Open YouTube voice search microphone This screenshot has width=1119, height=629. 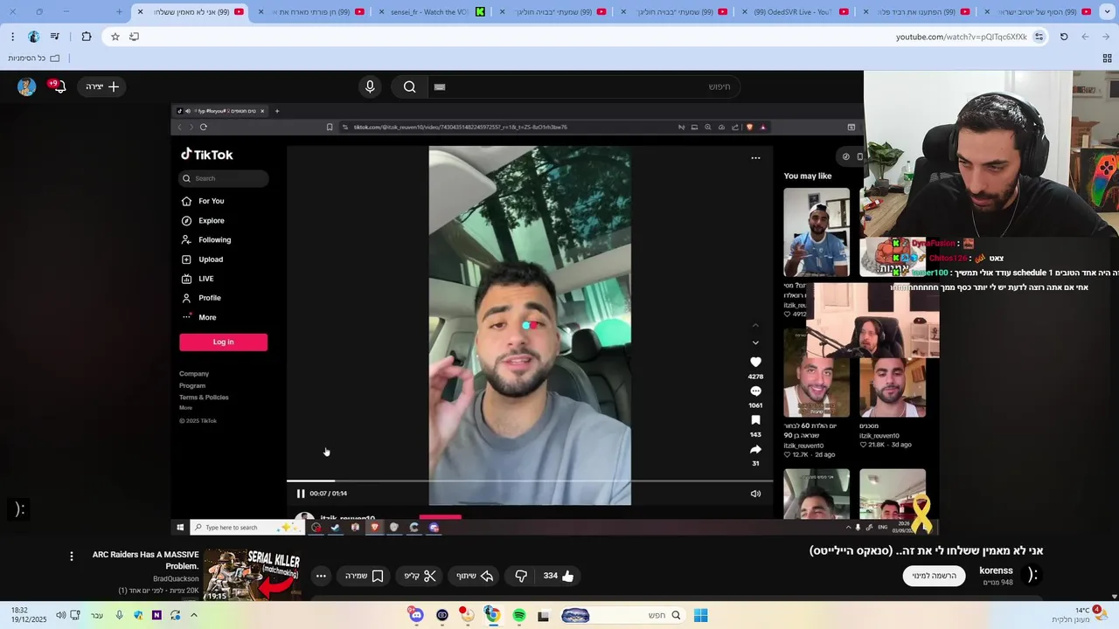[370, 86]
